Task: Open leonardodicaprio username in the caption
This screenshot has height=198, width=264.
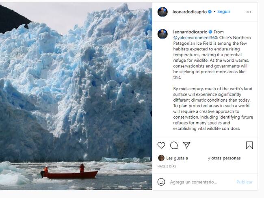Action: click(x=190, y=32)
